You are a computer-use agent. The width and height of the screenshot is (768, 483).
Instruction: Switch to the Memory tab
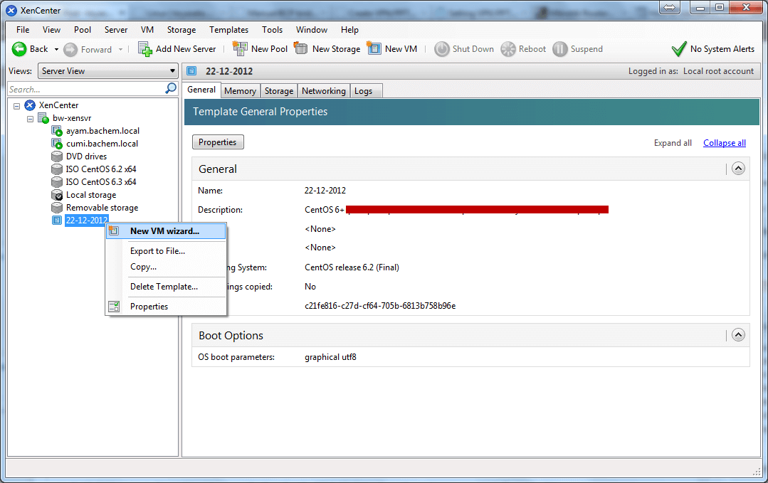click(x=240, y=91)
